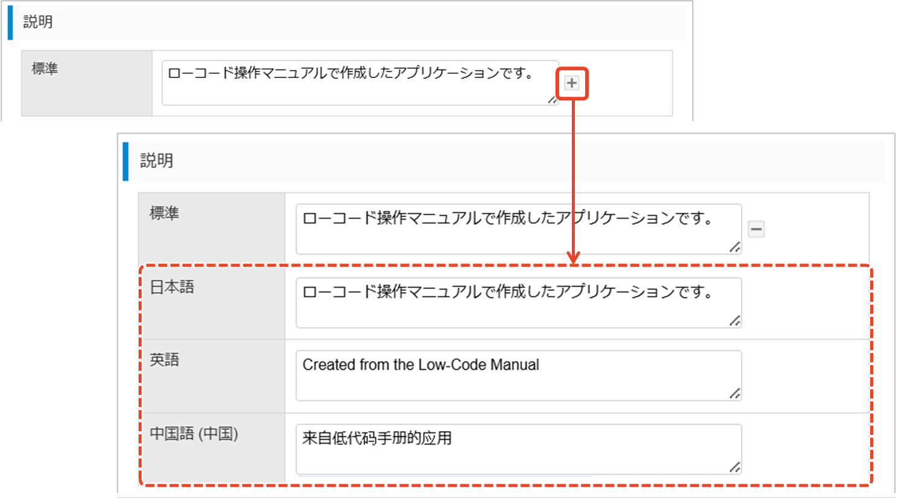This screenshot has height=500, width=898.
Task: Click the blue bar beside the expanded 説明 heading
Action: 126,161
